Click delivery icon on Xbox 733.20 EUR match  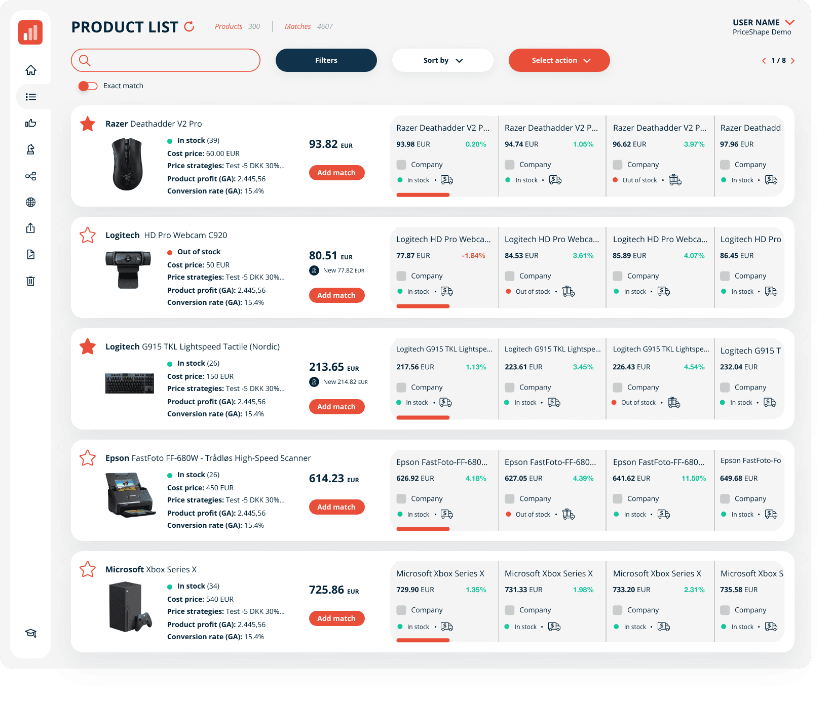point(664,627)
